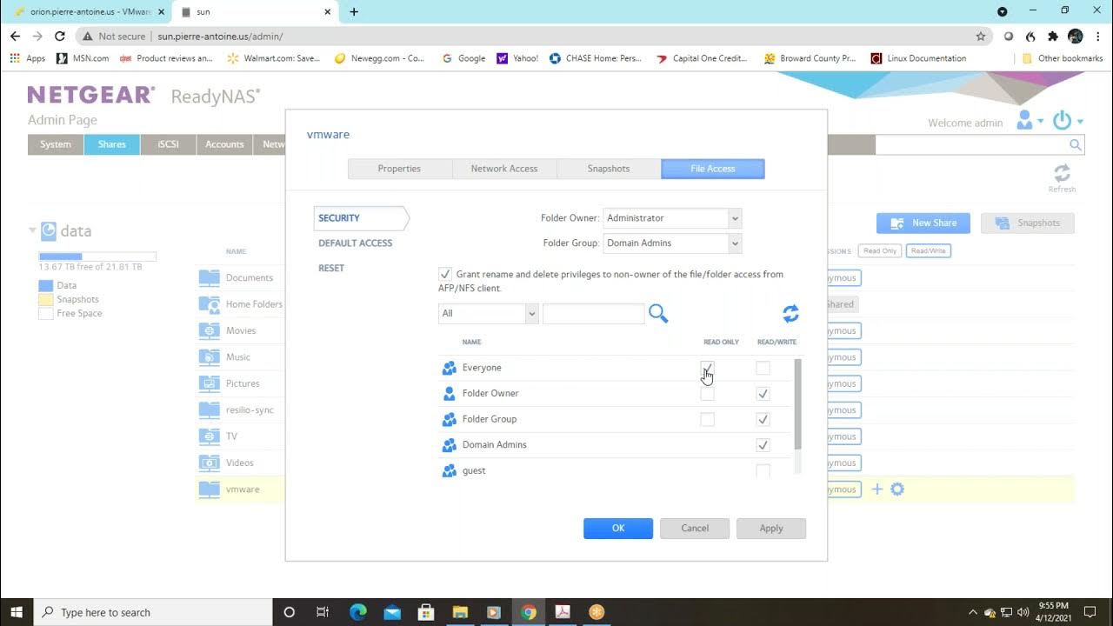
Task: Toggle Read/Write checkbox for Folder Owner
Action: 763,394
